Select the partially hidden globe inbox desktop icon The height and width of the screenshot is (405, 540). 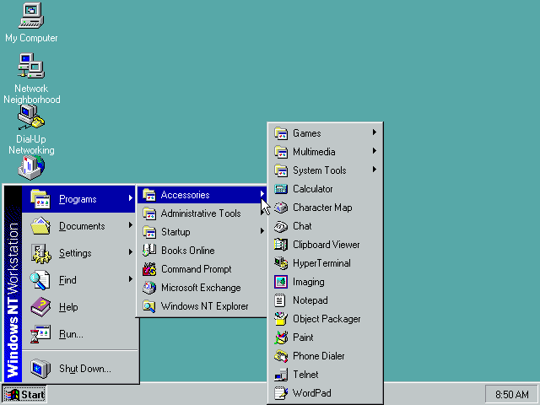(31, 168)
